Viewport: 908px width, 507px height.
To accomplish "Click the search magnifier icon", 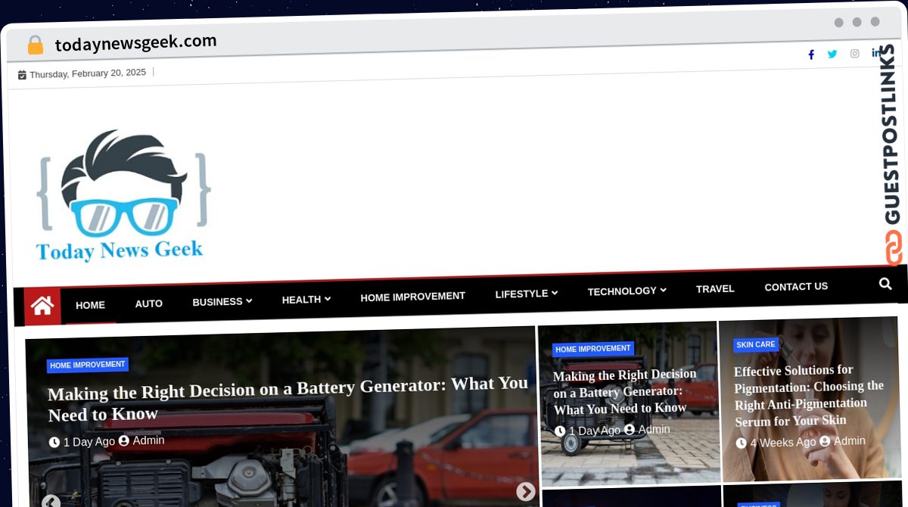I will (x=885, y=284).
